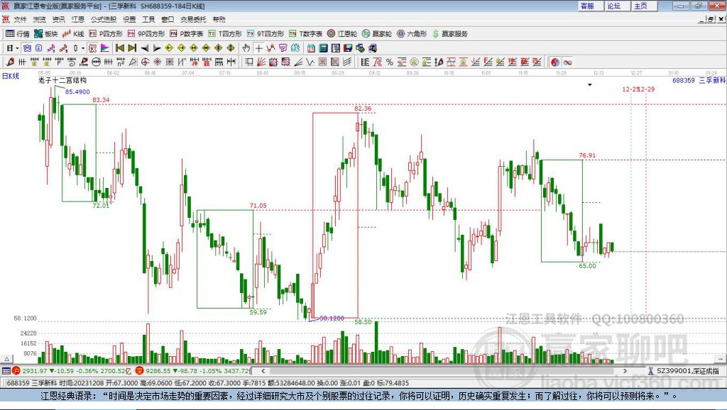Select the zigzag wave line tool
727x410 pixels.
coord(310,62)
